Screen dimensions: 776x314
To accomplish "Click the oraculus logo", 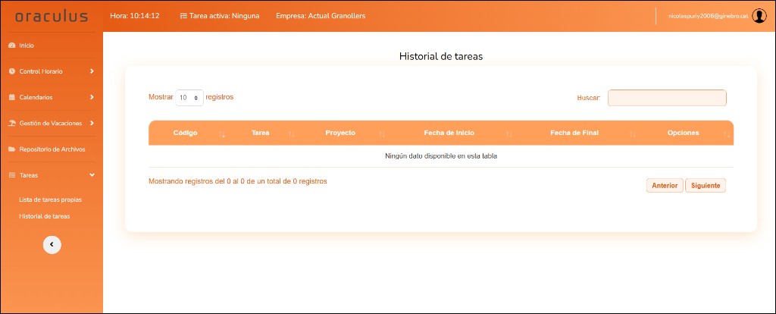I will click(x=52, y=16).
